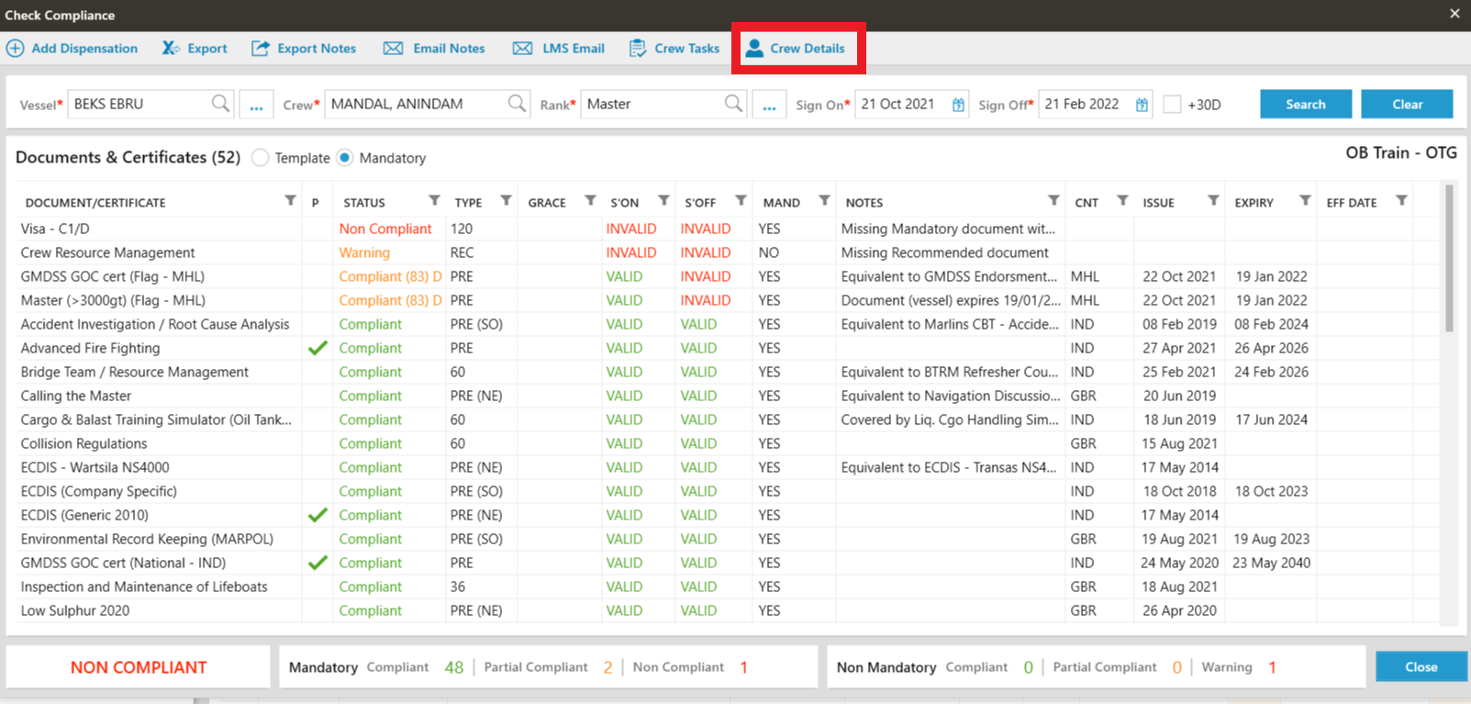Open Crew Details from the toolbar
This screenshot has height=704, width=1471.
click(796, 49)
